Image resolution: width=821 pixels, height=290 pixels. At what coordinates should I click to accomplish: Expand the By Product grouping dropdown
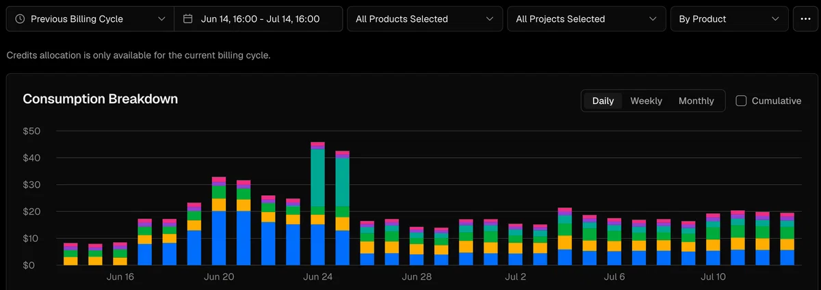tap(729, 19)
